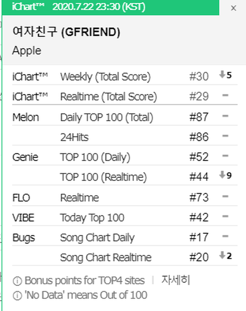246x311 pixels.
Task: Click the down arrow beside Weekly rank #30
Action: click(222, 75)
